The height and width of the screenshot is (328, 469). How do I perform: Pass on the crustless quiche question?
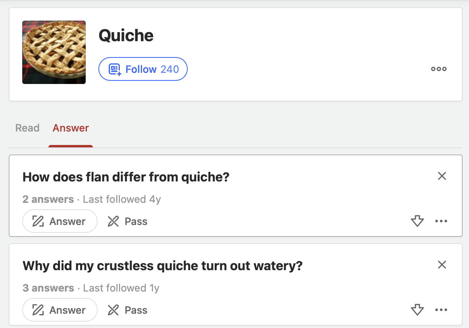pyautogui.click(x=127, y=310)
